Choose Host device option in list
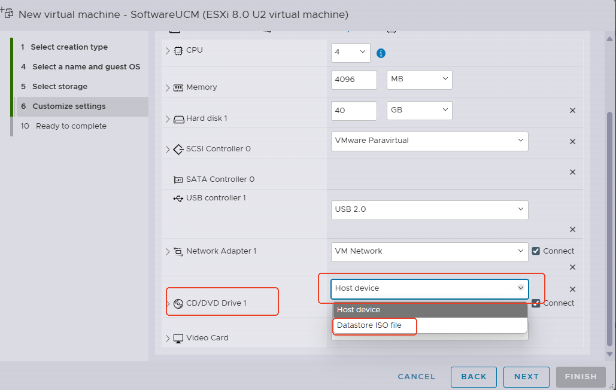The width and height of the screenshot is (616, 390). click(x=430, y=310)
